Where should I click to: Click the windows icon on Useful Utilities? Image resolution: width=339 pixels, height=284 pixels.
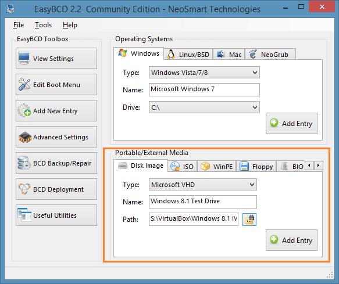(x=24, y=215)
